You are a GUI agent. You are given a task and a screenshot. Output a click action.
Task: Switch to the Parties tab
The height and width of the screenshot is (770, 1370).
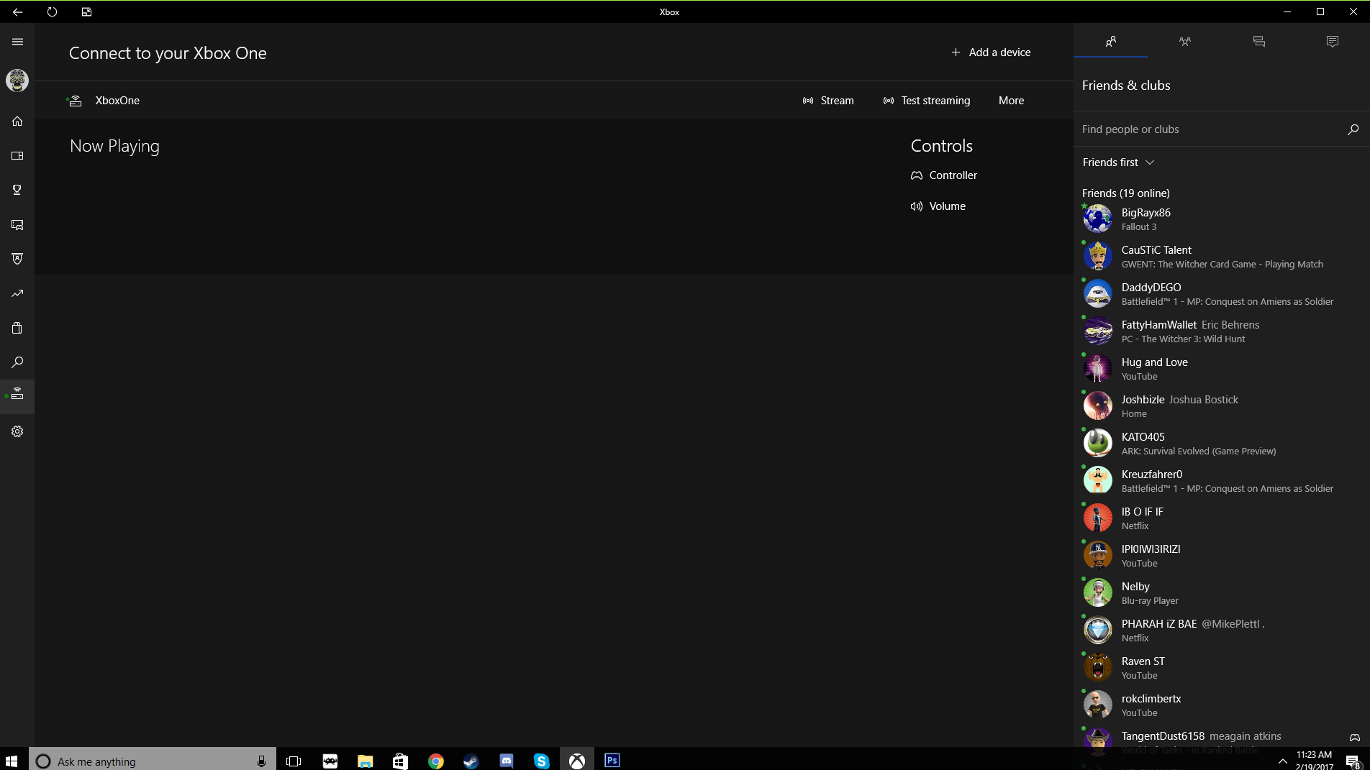(1184, 42)
